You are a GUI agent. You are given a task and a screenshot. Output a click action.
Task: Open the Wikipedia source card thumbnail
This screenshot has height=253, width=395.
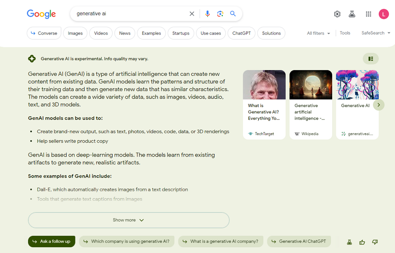pos(311,85)
